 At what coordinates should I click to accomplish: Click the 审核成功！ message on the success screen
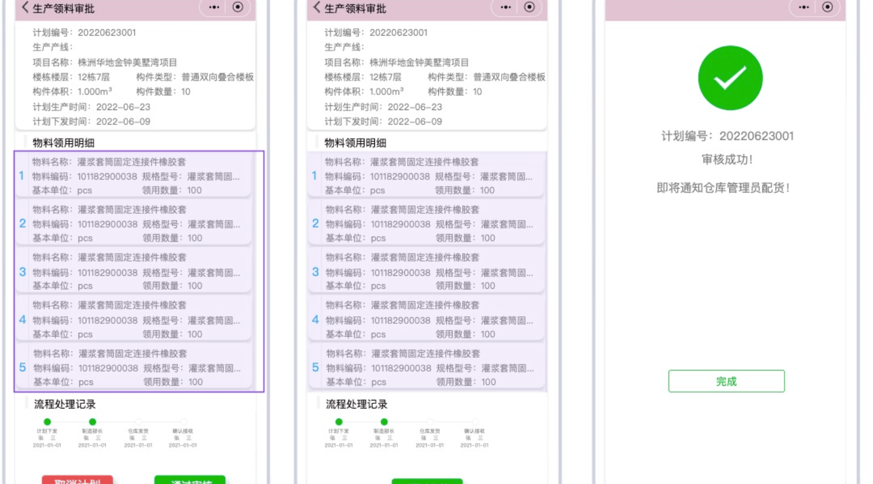point(727,160)
